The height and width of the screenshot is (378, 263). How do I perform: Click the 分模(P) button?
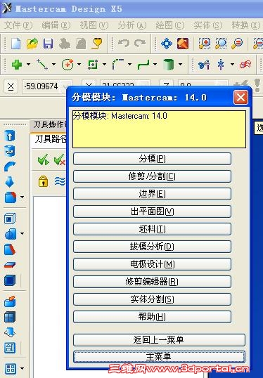tap(152, 159)
